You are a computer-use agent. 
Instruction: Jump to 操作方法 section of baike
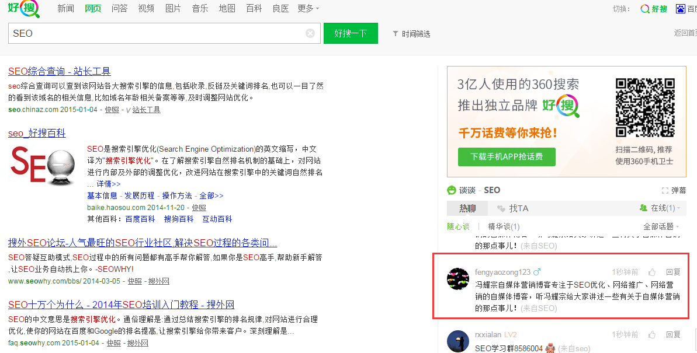coord(177,195)
